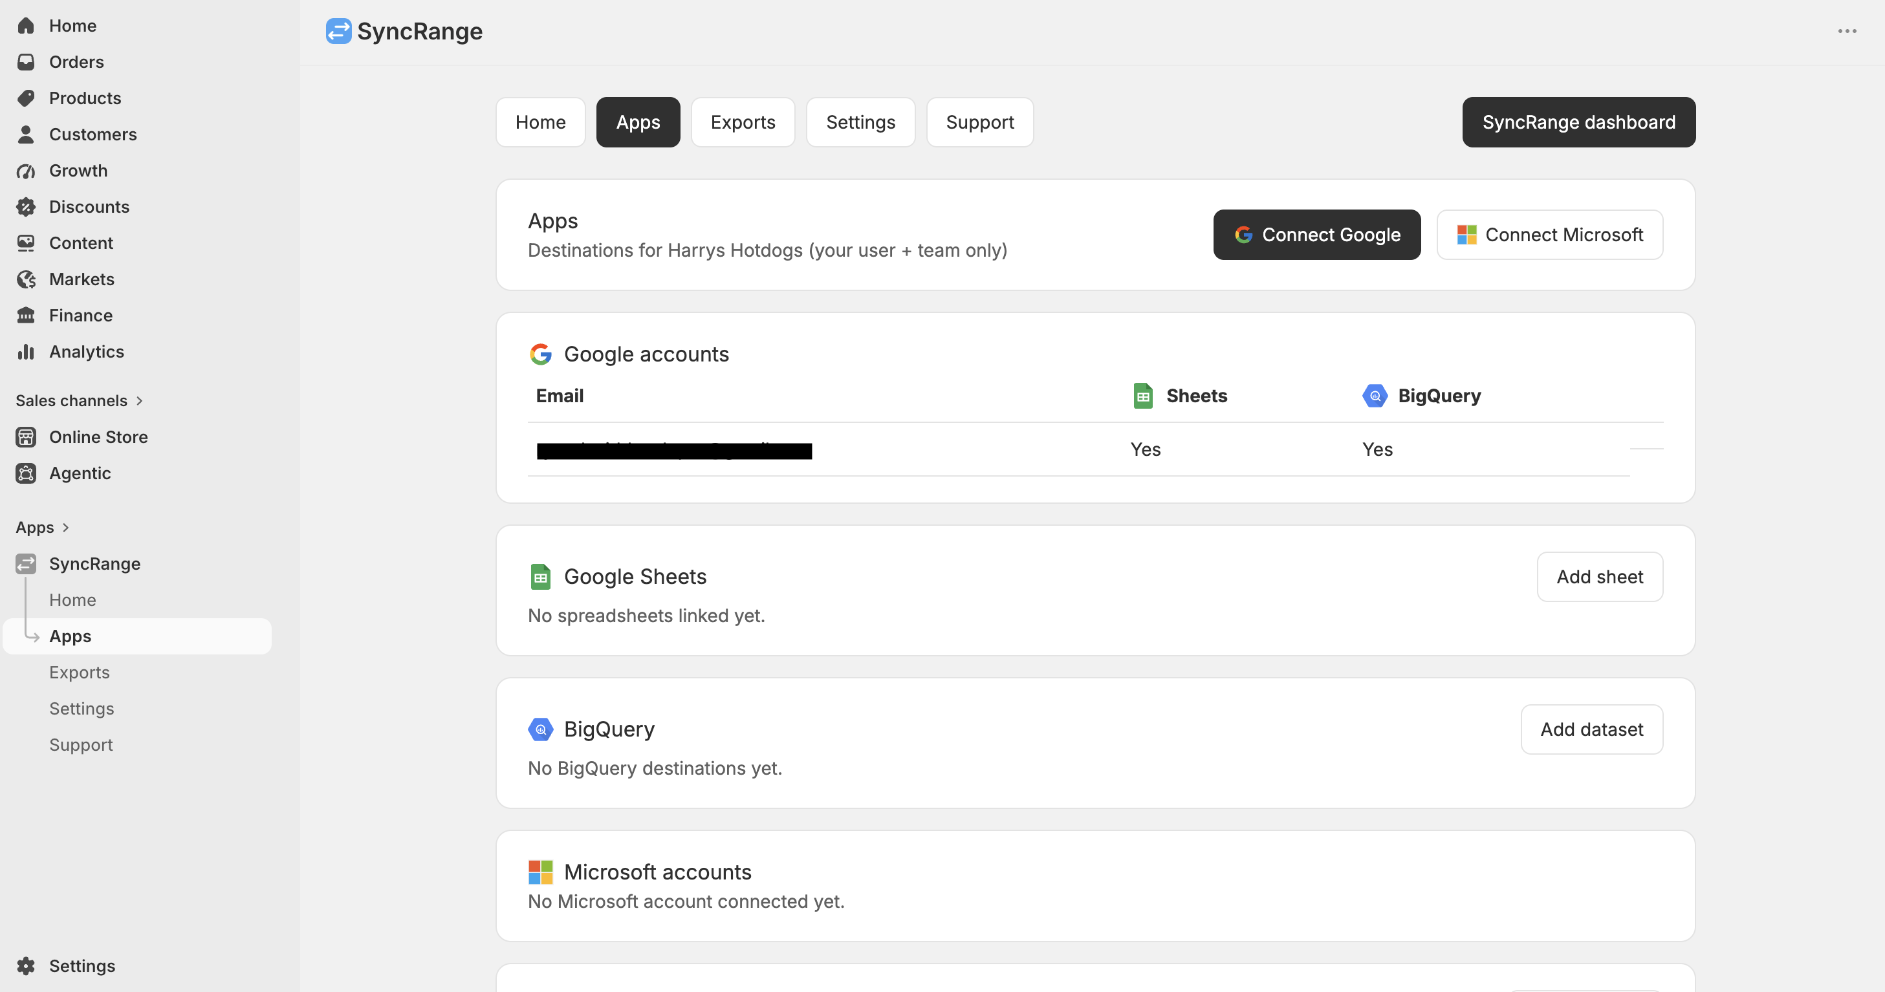Click the BigQuery column header icon
The height and width of the screenshot is (992, 1885).
[1375, 396]
